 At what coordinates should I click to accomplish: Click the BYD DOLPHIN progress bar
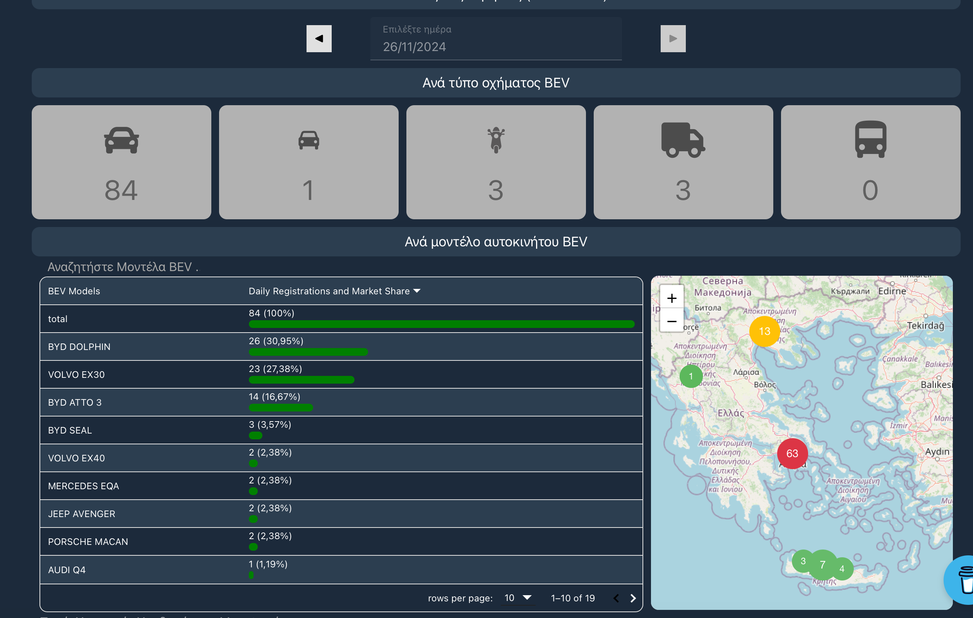308,352
